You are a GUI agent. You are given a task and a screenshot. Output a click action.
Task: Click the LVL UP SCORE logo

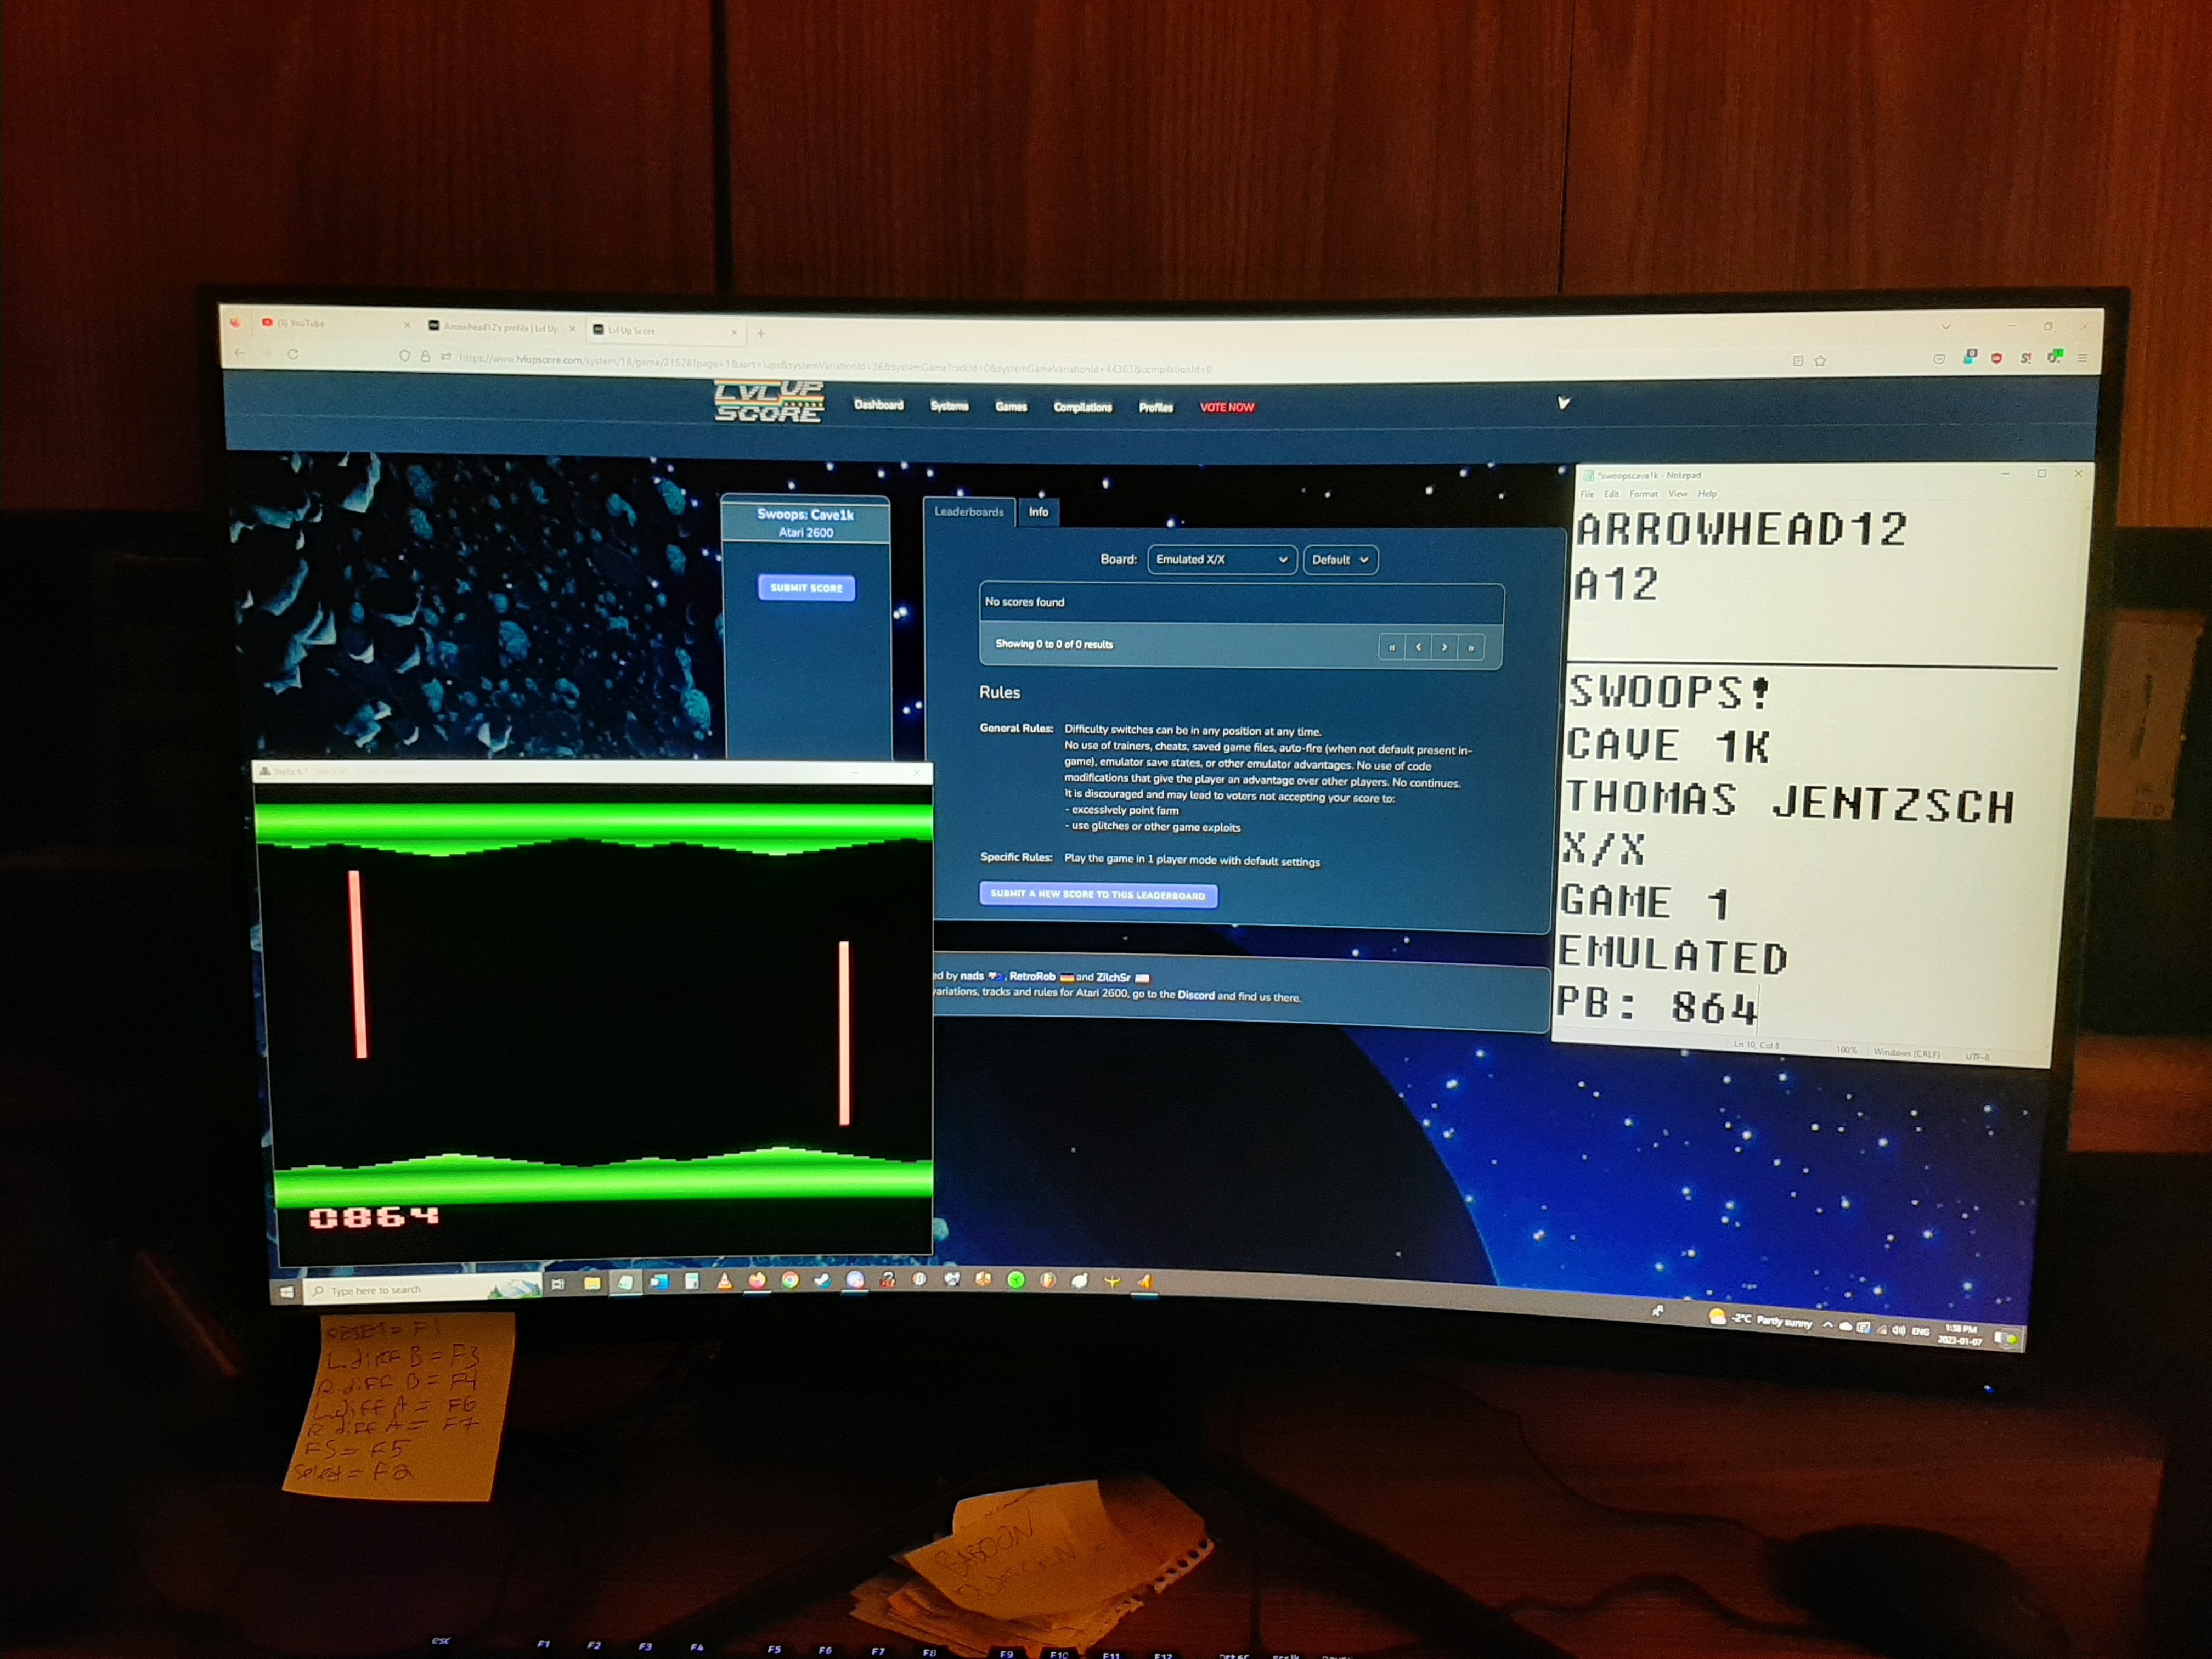click(x=768, y=401)
